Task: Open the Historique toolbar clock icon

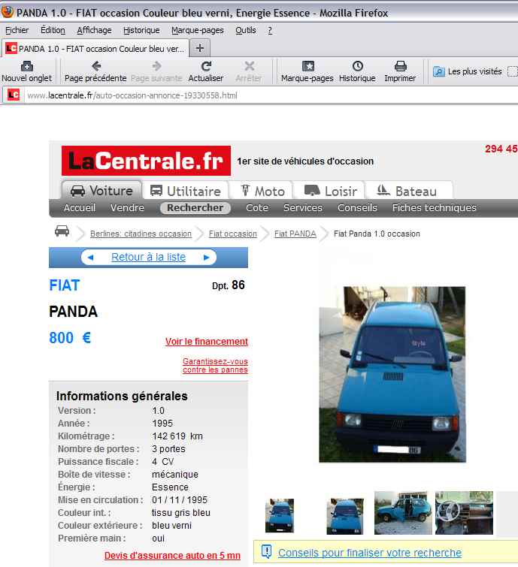Action: [357, 66]
